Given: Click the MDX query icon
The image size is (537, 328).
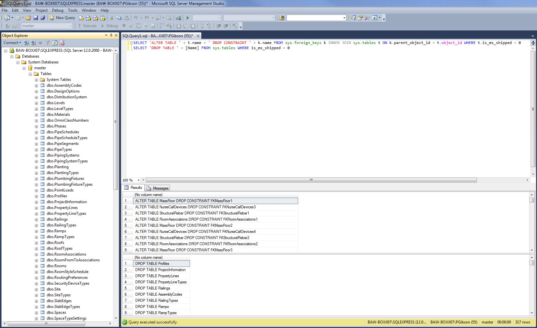Looking at the screenshot, I should point(88,18).
